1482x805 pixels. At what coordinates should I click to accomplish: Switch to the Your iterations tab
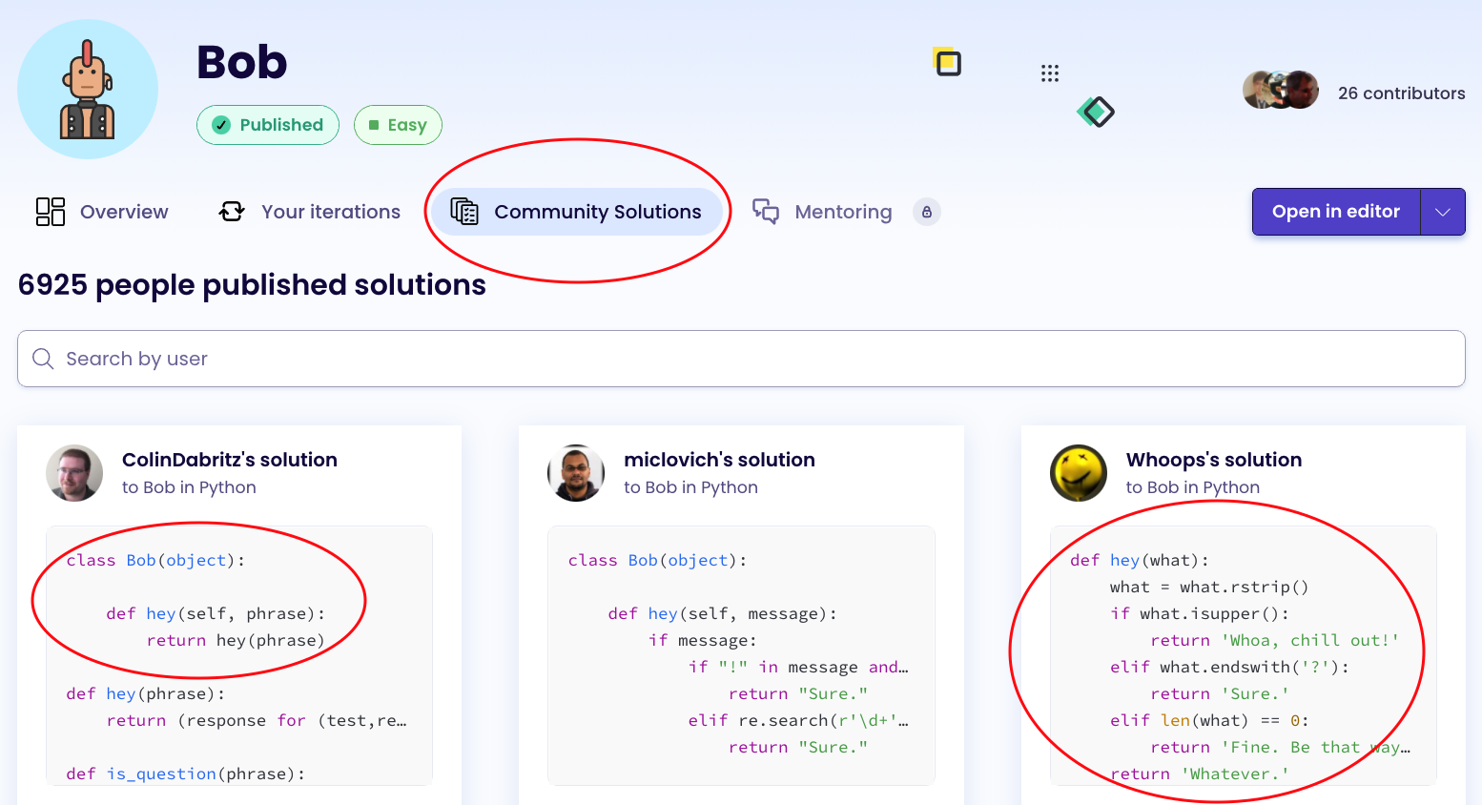click(x=309, y=212)
